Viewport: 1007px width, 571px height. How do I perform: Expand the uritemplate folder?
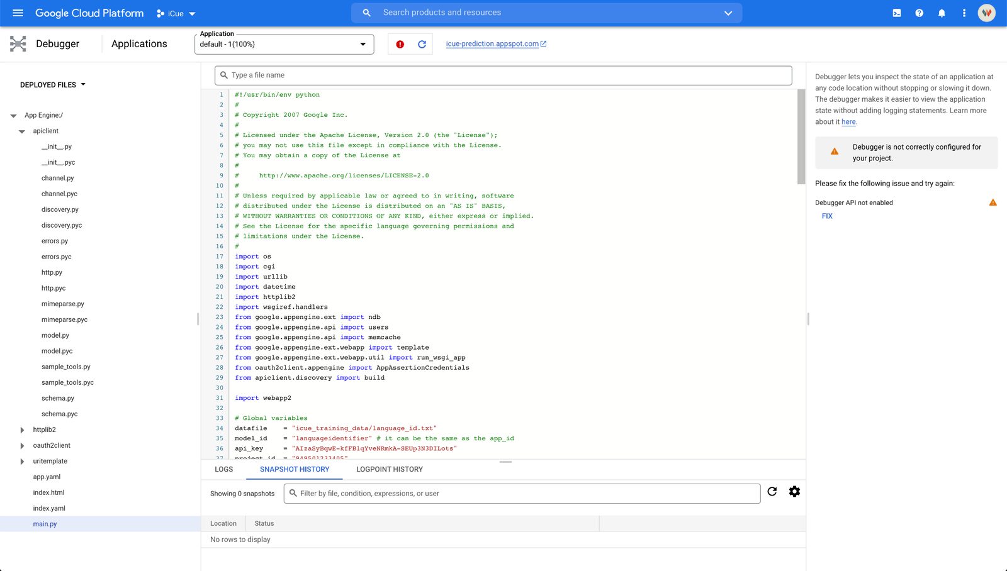(x=22, y=462)
